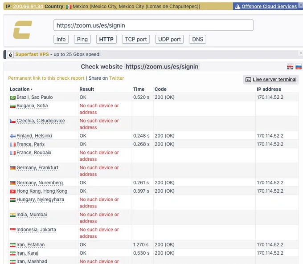Select the Info check type
Screen dimensions: 303x264
coord(61,39)
